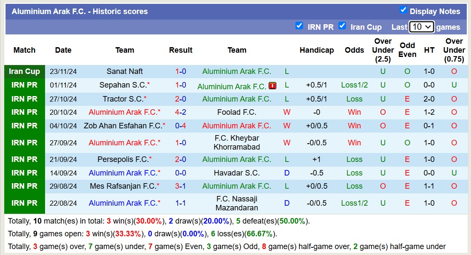Open the 0-4 Zob Ahan match score
471x255 pixels.
point(181,126)
